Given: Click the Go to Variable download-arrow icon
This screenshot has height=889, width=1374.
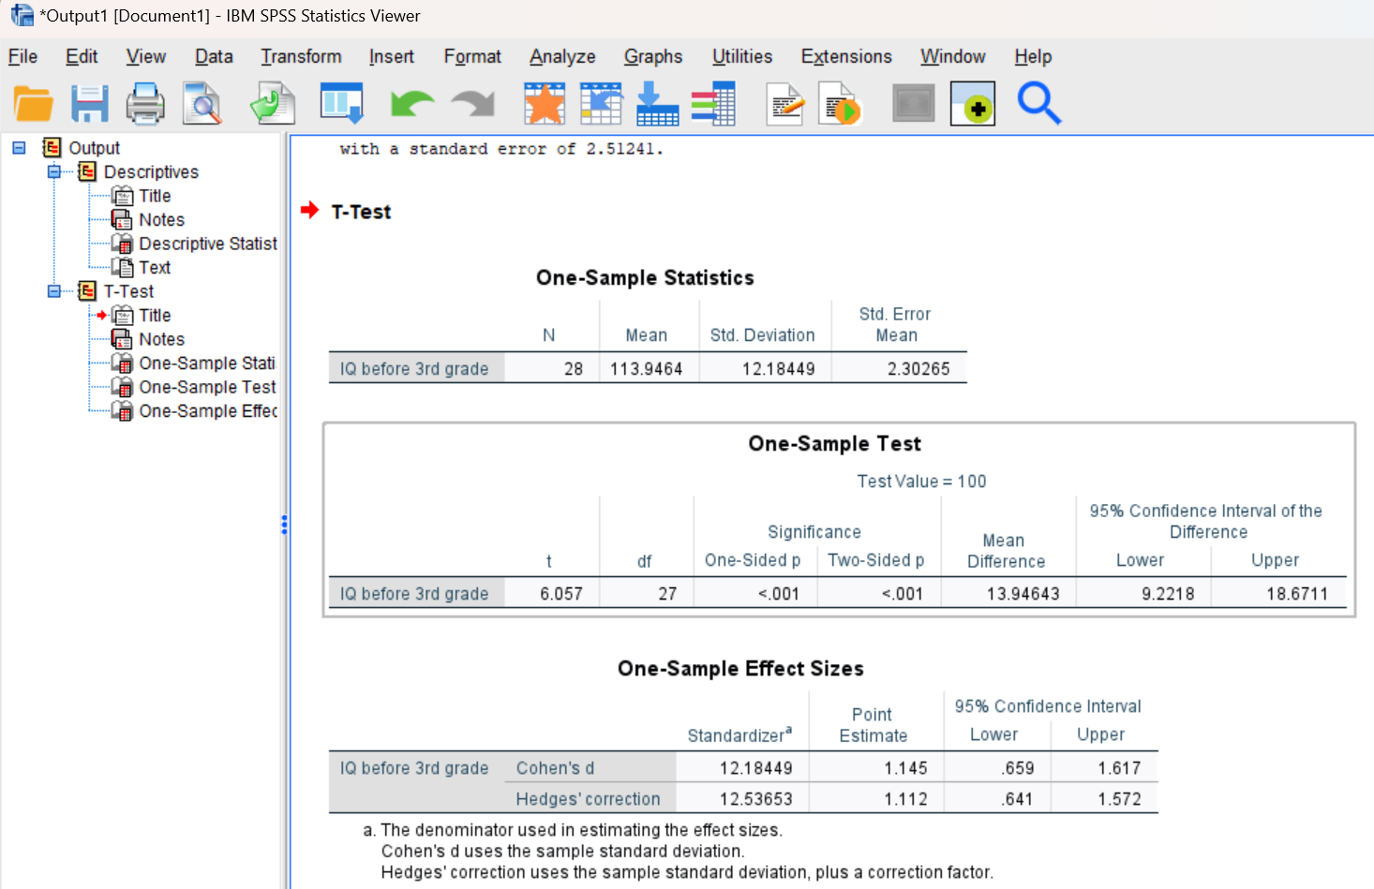Looking at the screenshot, I should [657, 104].
